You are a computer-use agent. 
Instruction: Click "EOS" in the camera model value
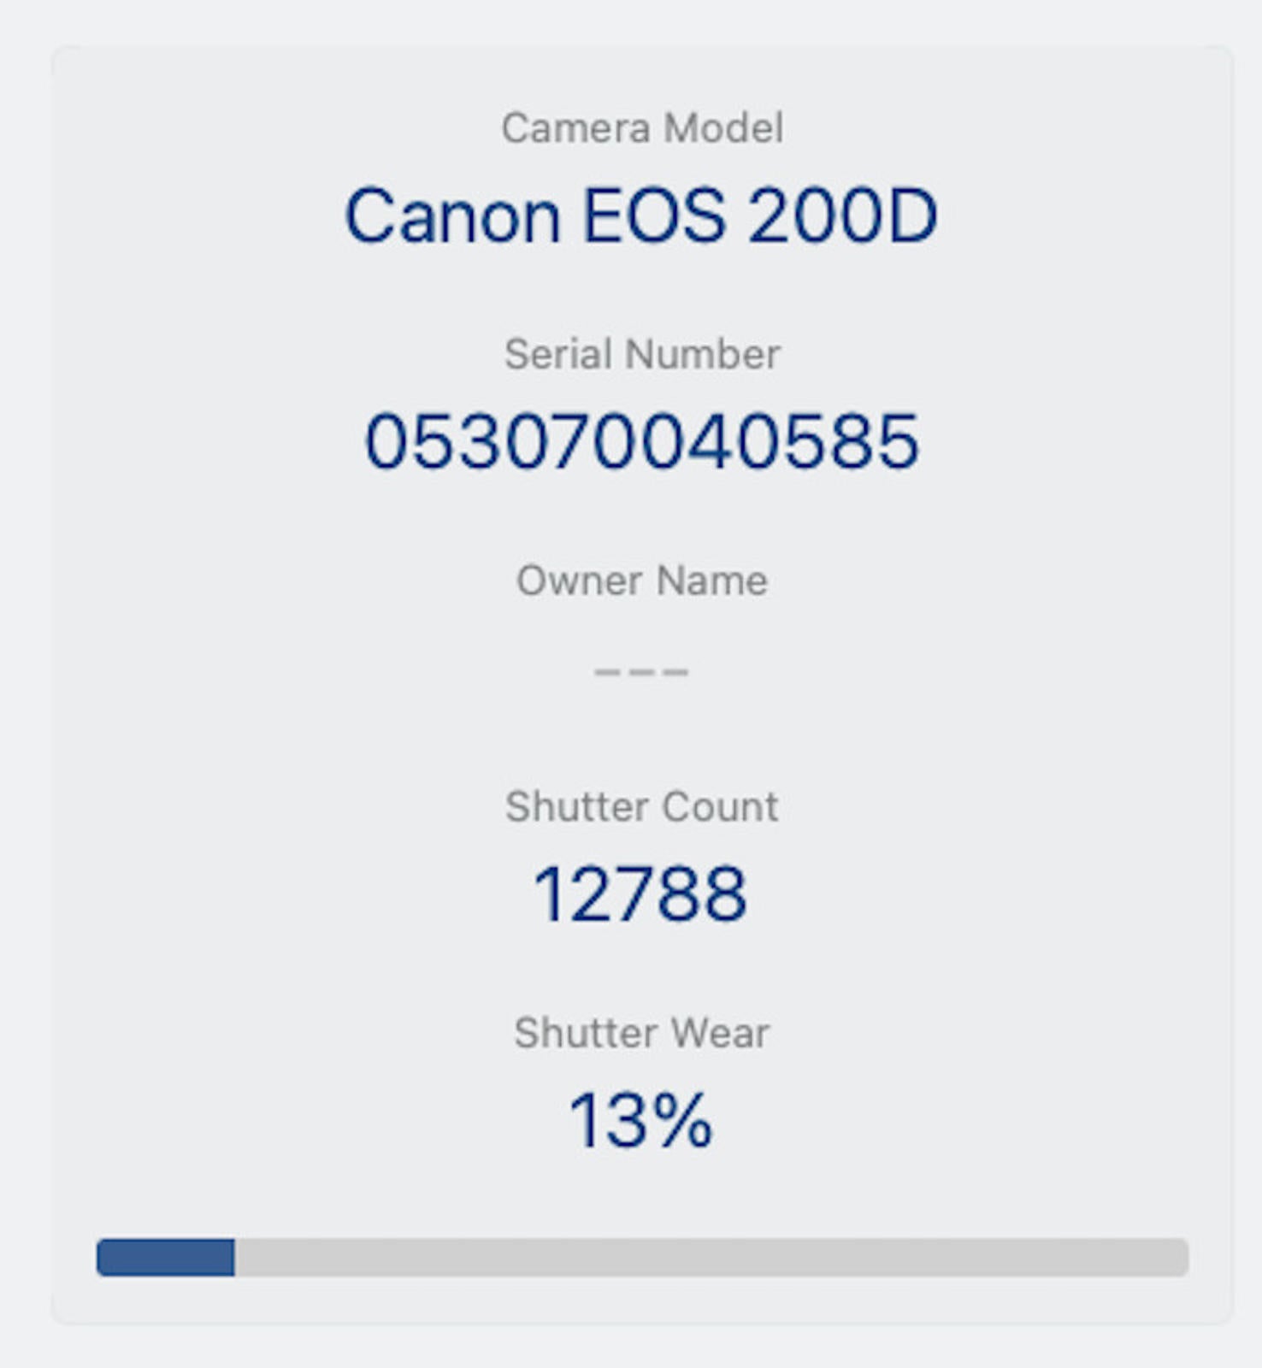[653, 216]
